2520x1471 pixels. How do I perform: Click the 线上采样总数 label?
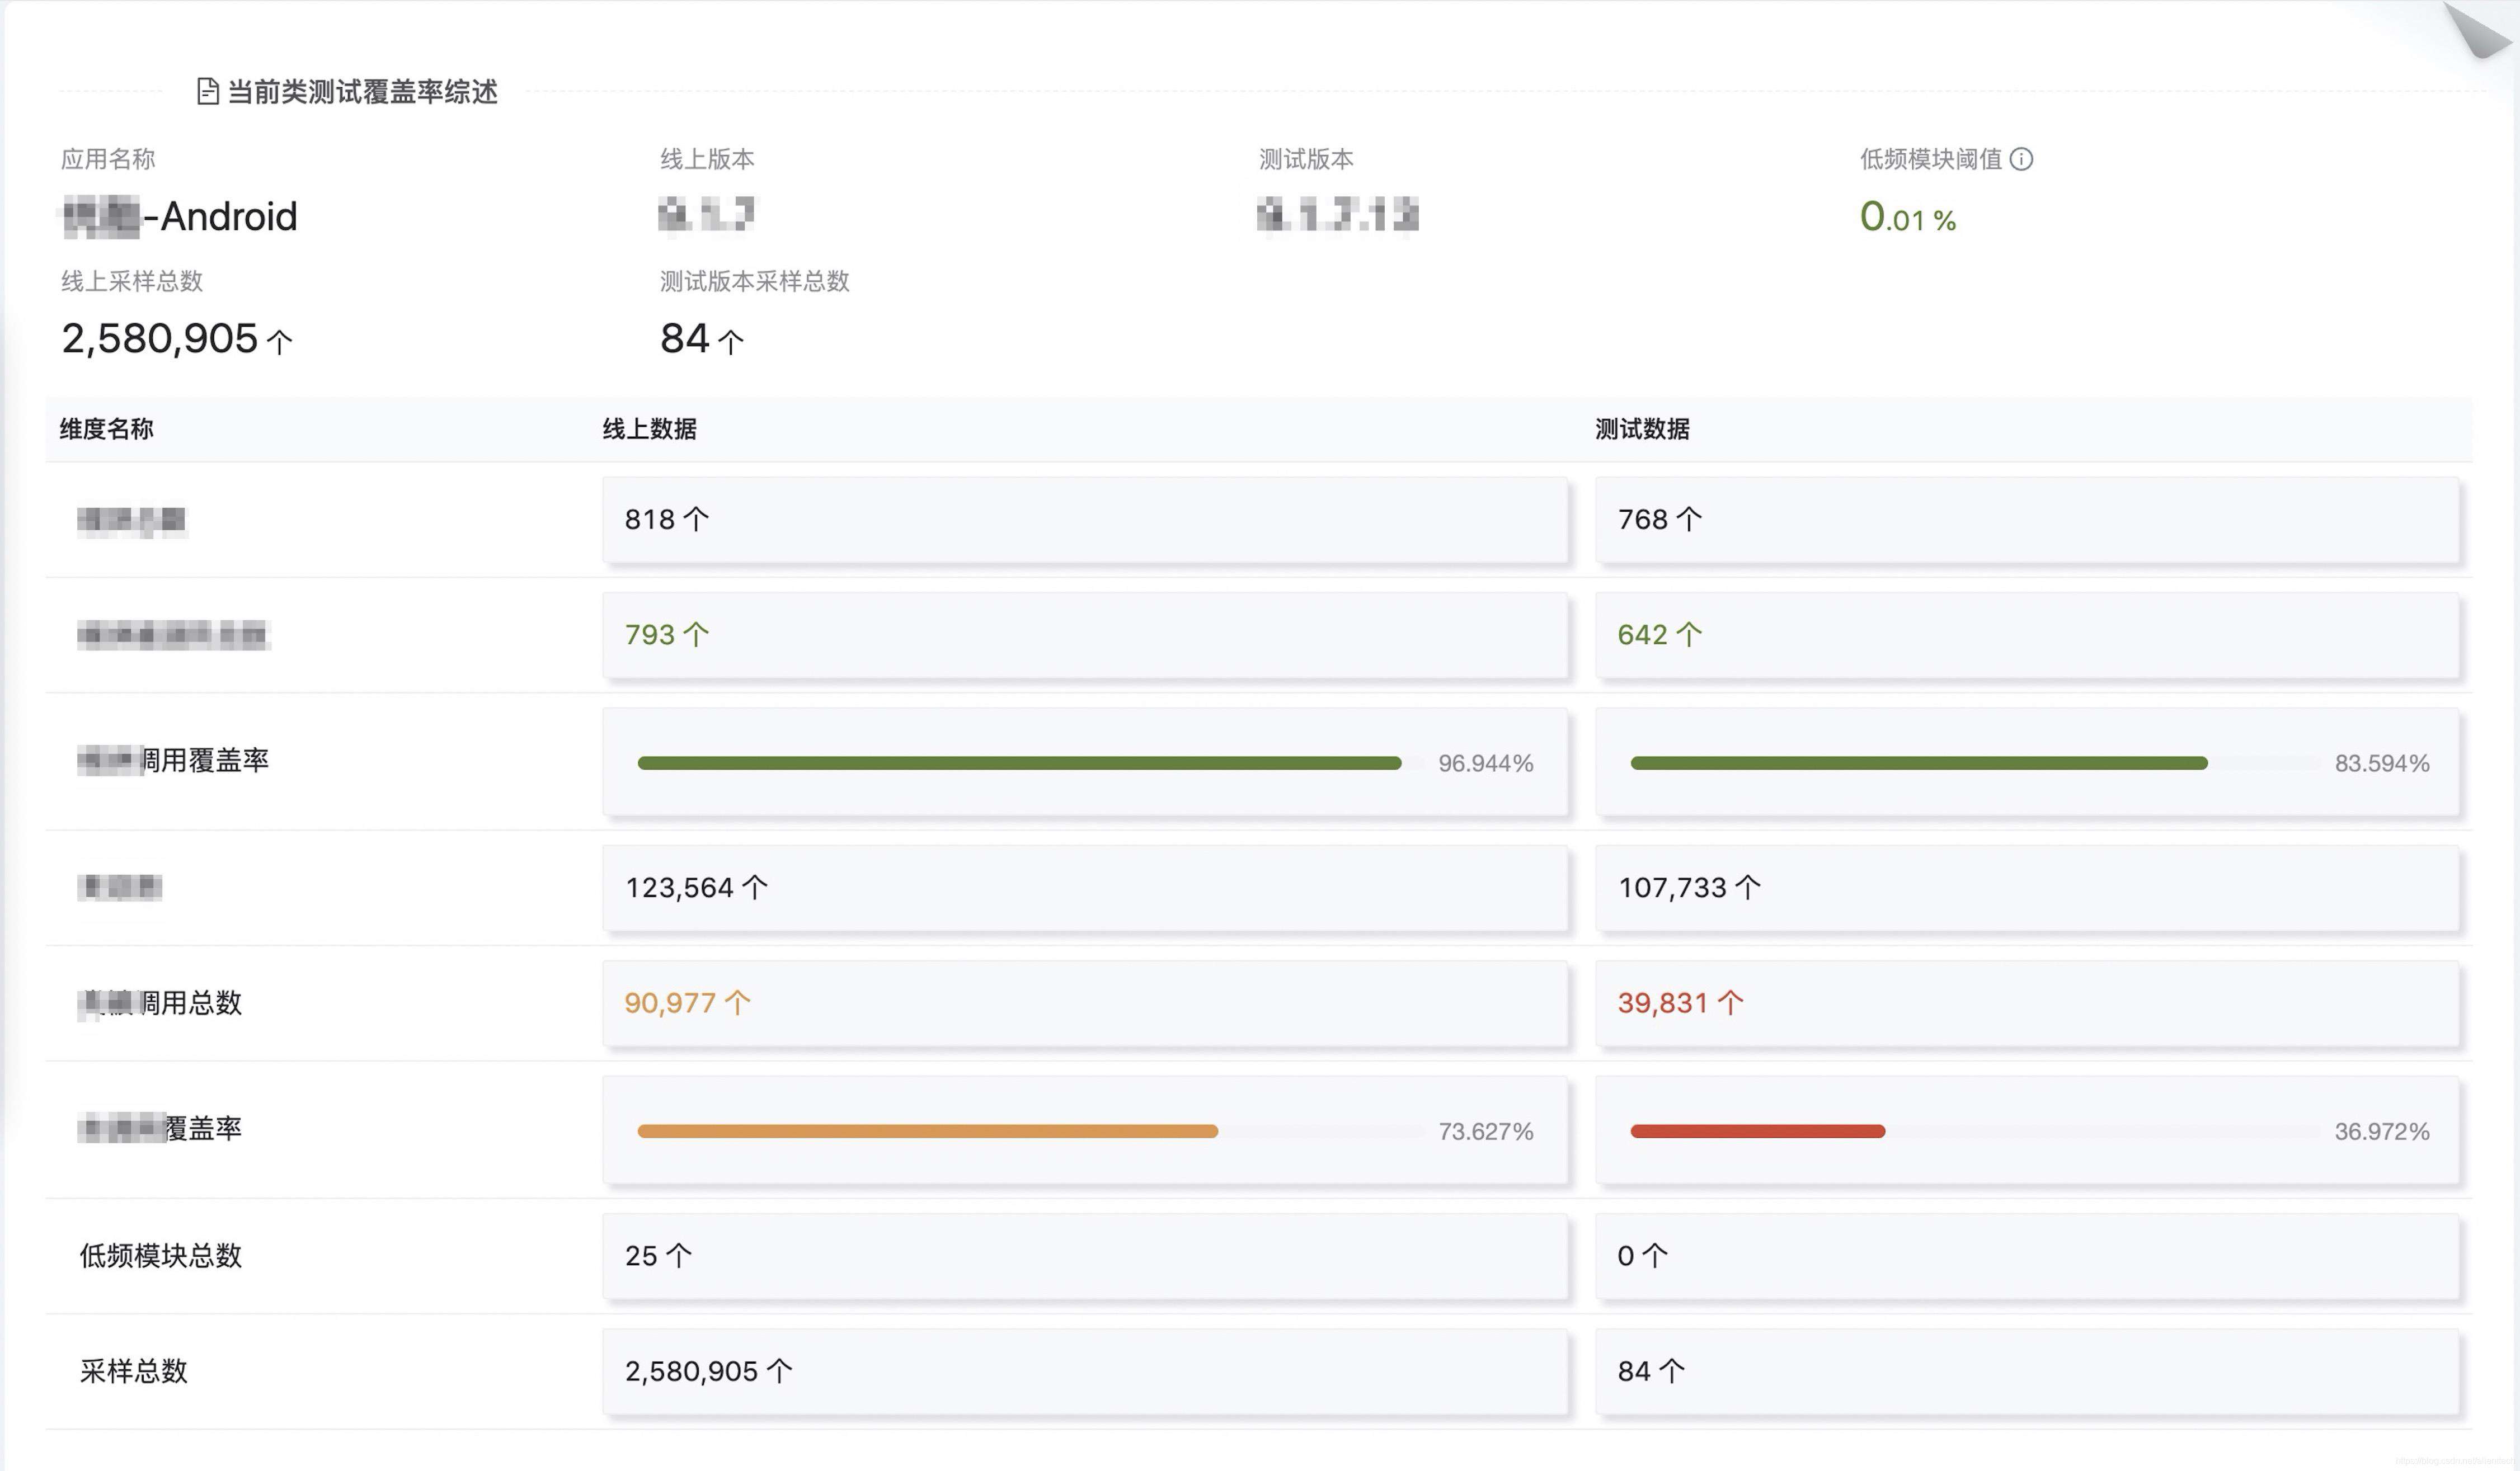pyautogui.click(x=132, y=281)
